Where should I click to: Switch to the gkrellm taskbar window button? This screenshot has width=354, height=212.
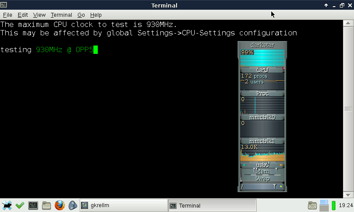123,205
